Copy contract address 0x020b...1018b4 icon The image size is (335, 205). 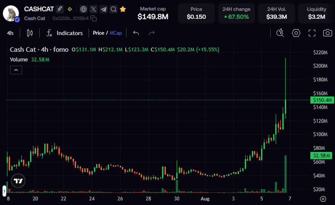tap(94, 19)
